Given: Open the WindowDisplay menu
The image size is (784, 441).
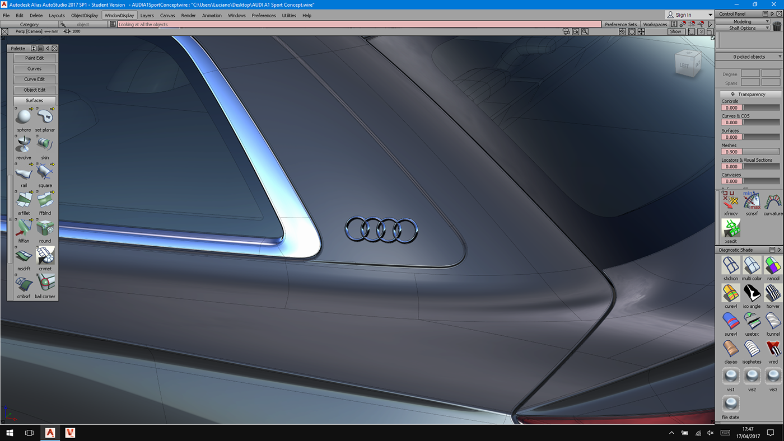Looking at the screenshot, I should coord(119,16).
